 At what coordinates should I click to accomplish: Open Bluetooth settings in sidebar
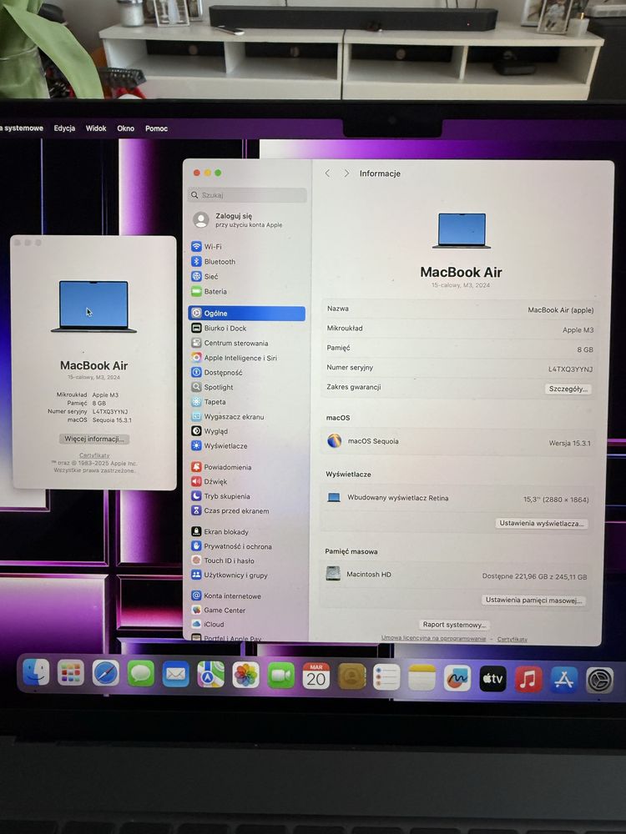(214, 262)
